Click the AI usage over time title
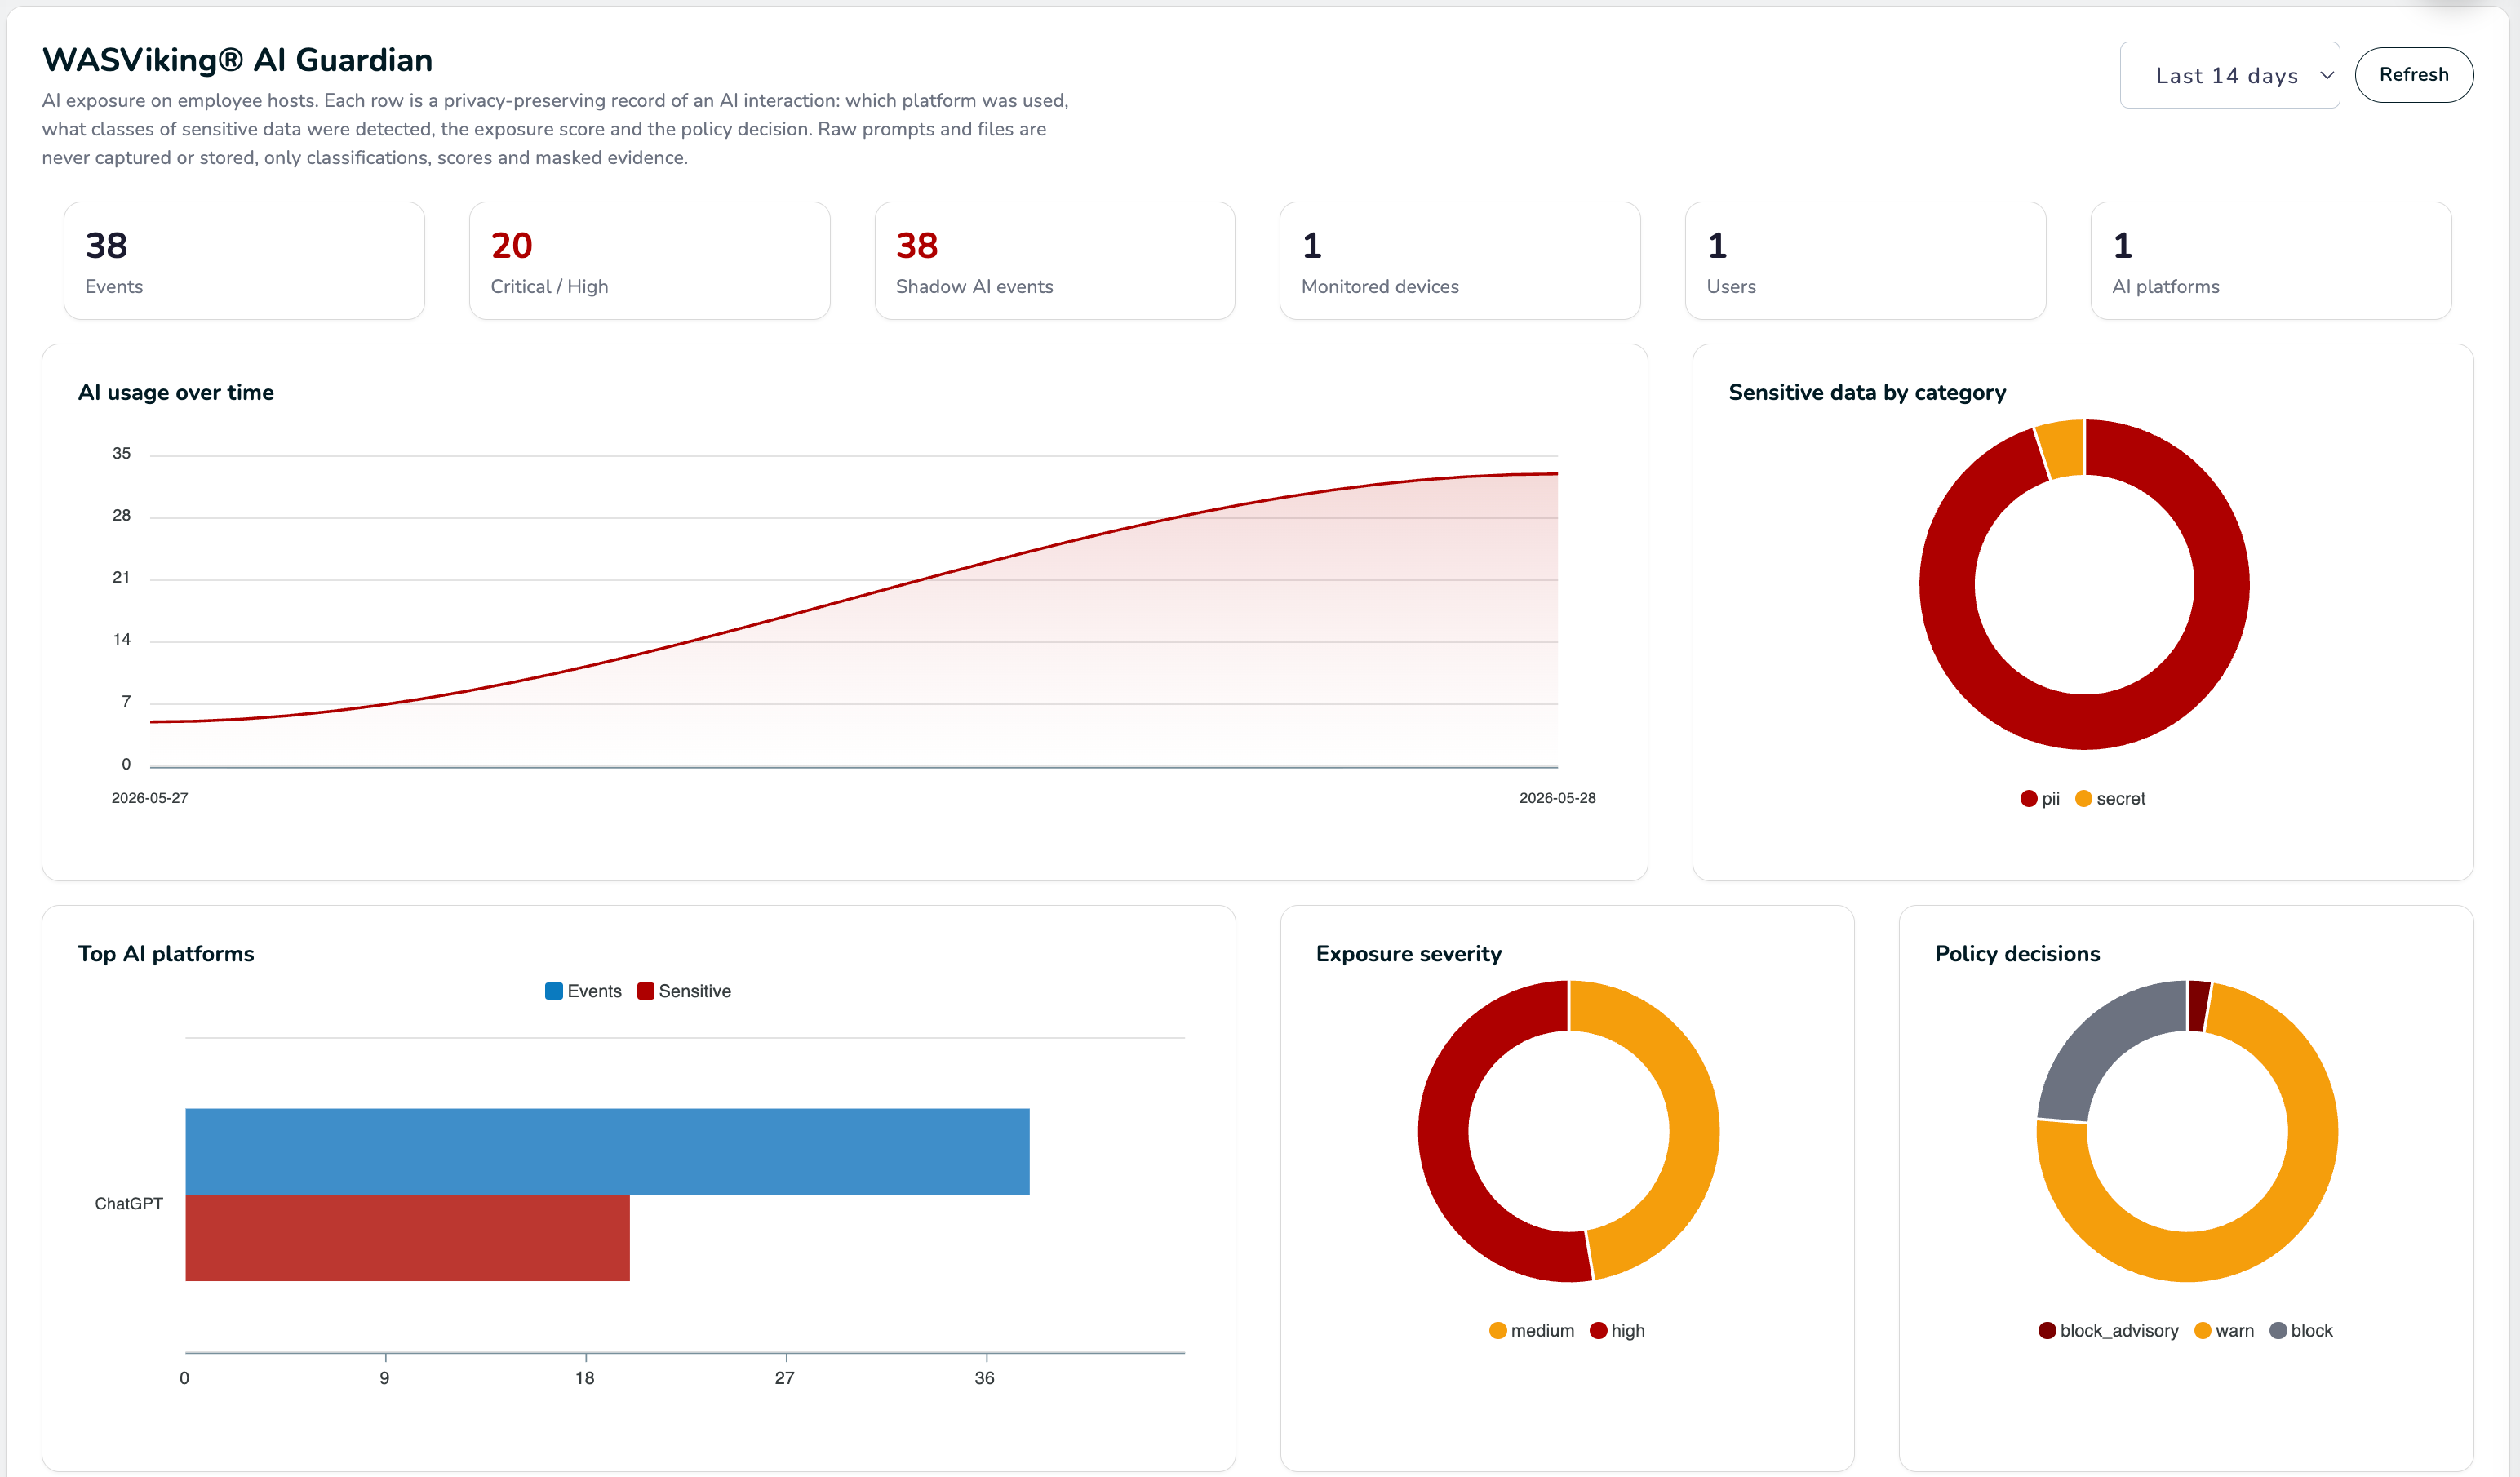This screenshot has width=2520, height=1477. click(x=176, y=392)
